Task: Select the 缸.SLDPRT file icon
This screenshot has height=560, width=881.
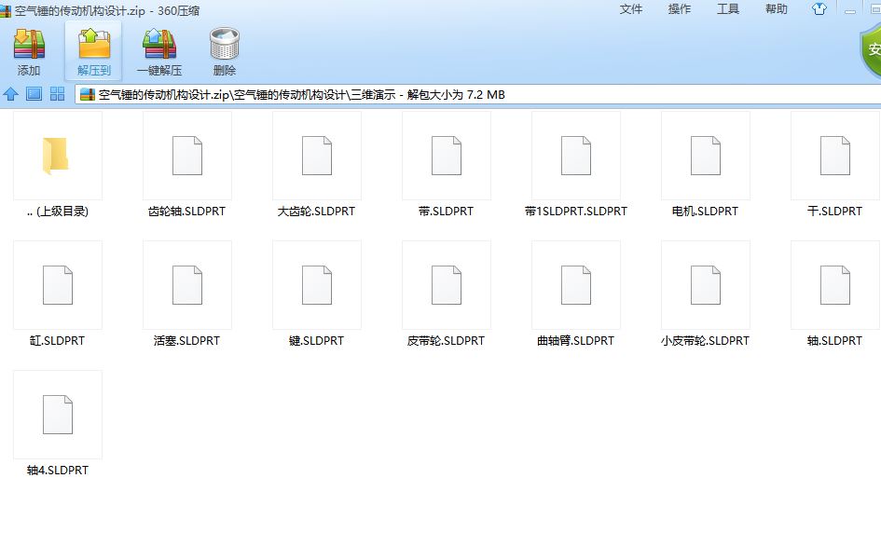Action: [58, 285]
